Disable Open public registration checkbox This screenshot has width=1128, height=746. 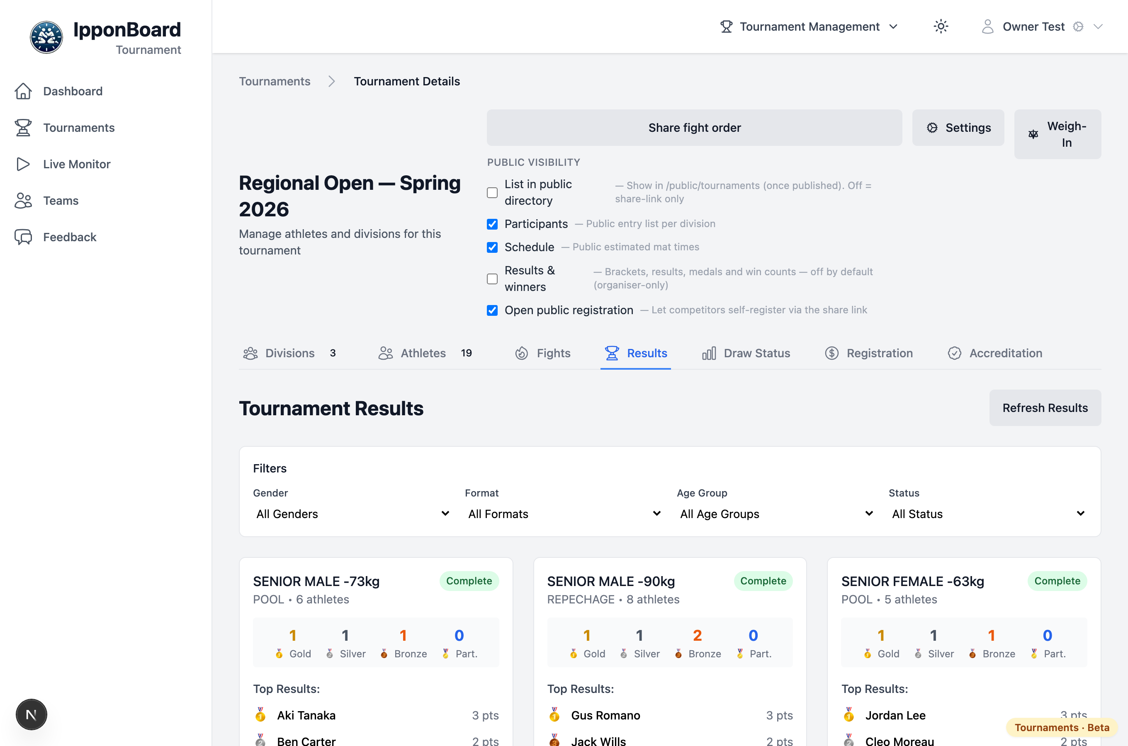click(492, 311)
